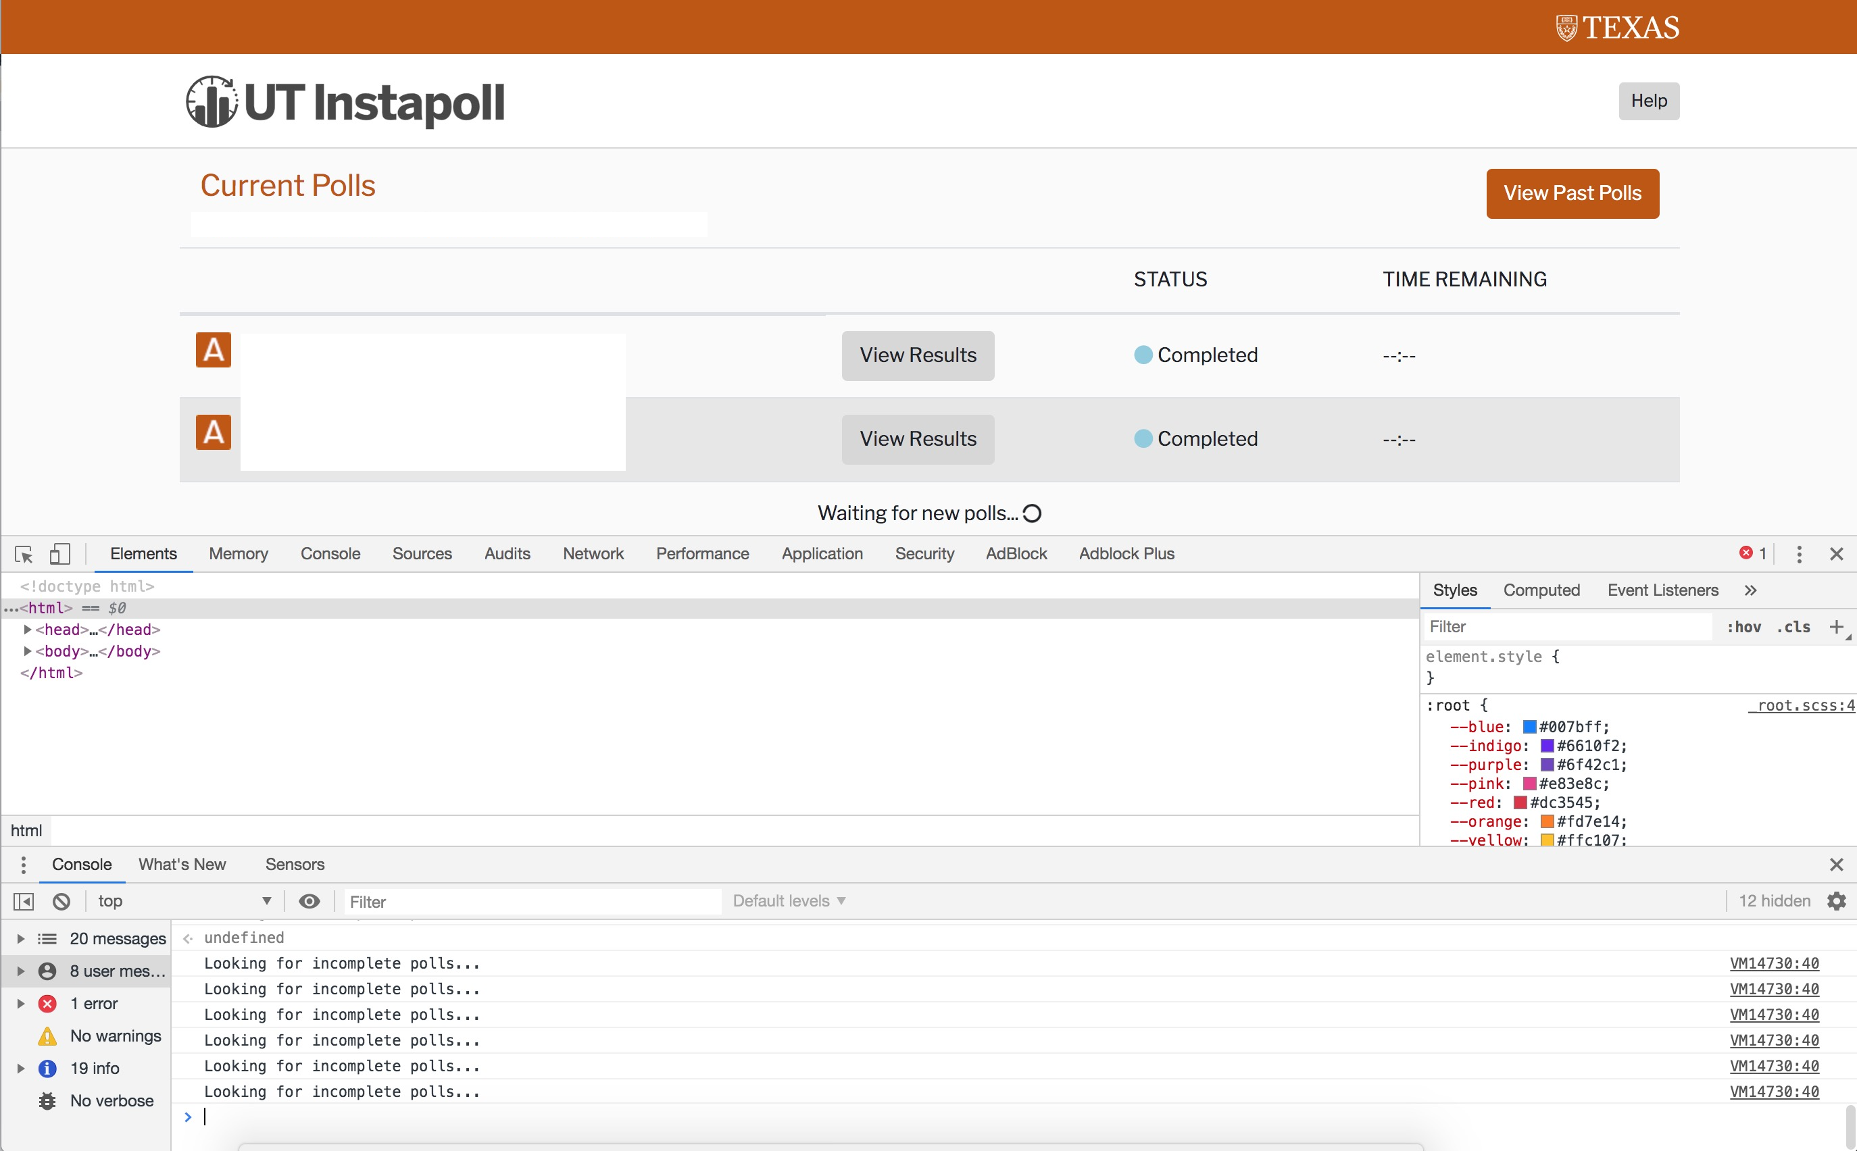Click the View Past Polls button
Image resolution: width=1857 pixels, height=1151 pixels.
pos(1573,193)
